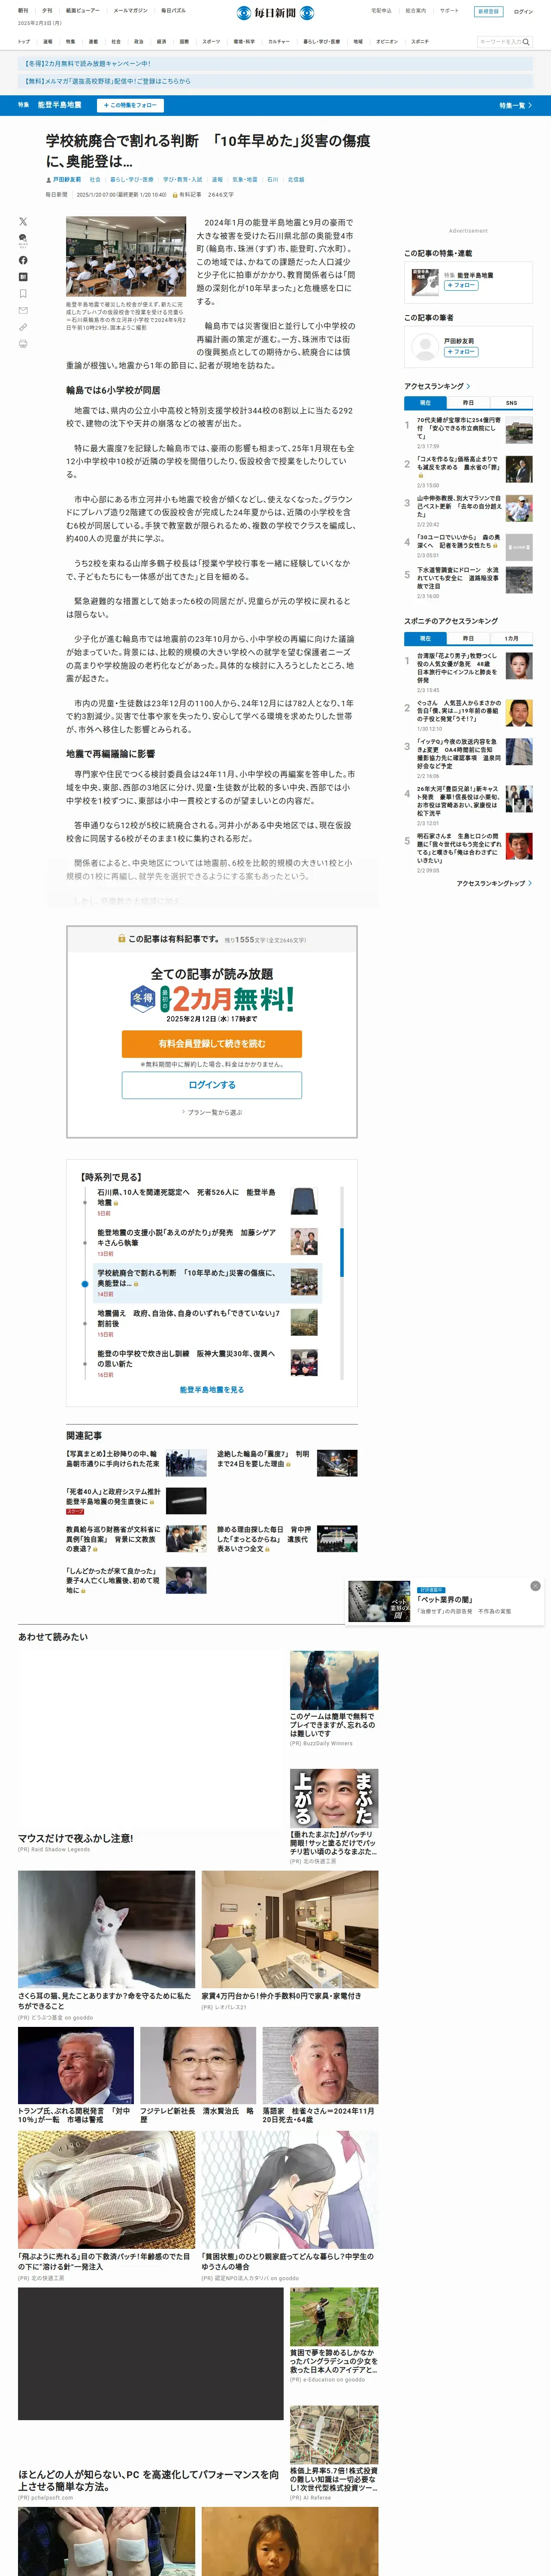Image resolution: width=551 pixels, height=2576 pixels.
Task: Copy article link with chain icon
Action: click(x=23, y=327)
